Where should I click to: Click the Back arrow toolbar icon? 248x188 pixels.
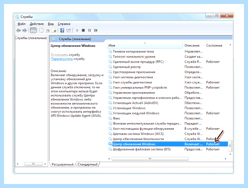(x=18, y=30)
